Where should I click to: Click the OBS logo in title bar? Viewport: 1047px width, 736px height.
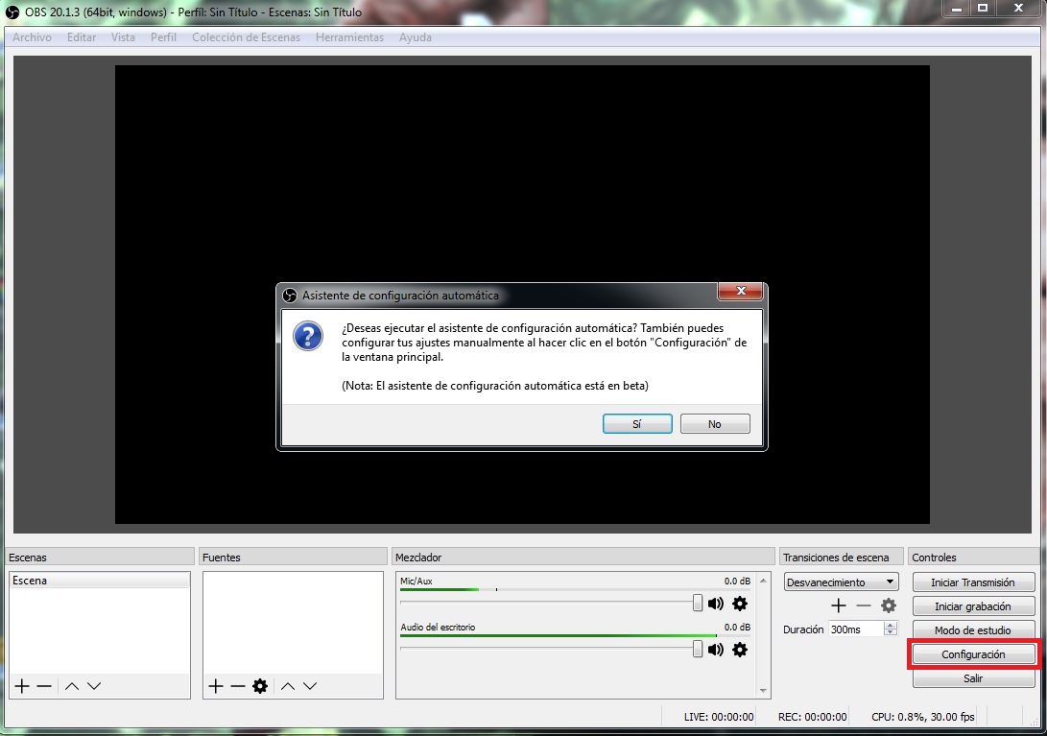[x=12, y=12]
